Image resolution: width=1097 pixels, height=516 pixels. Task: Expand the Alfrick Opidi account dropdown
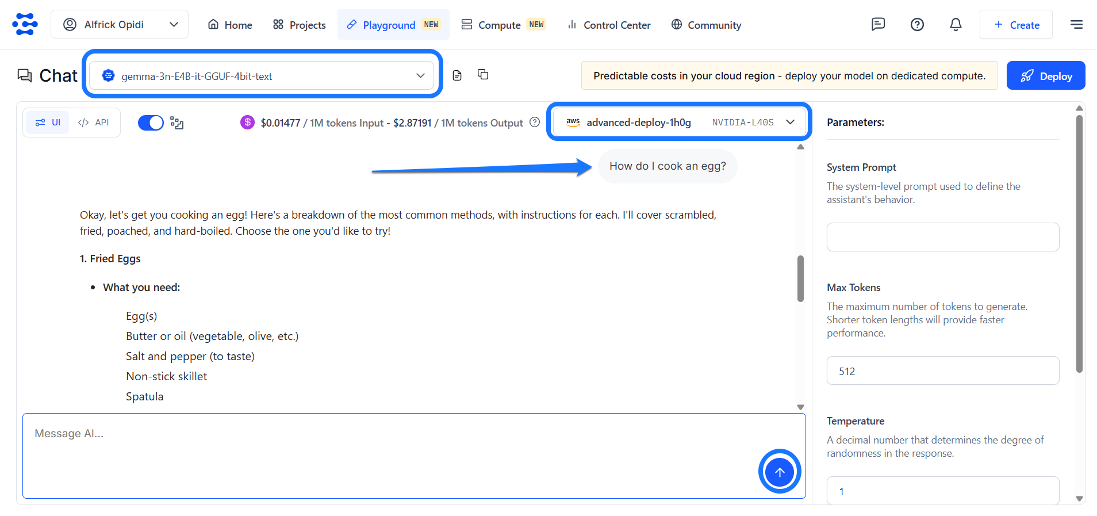point(120,24)
